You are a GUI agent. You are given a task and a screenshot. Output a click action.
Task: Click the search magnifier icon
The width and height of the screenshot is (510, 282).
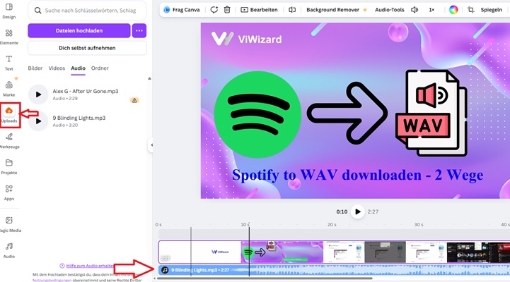(37, 11)
